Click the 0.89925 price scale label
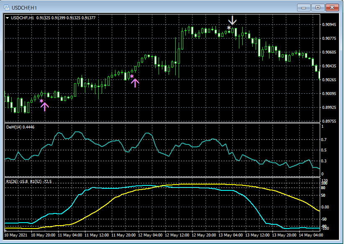Viewport: 344px width, 244px height. [x=330, y=108]
